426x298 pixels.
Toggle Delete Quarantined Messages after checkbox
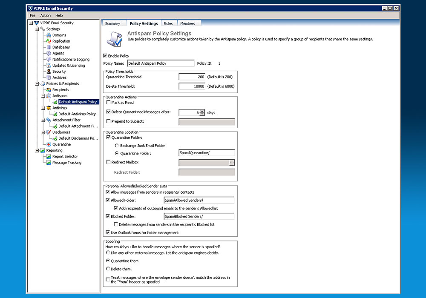108,112
